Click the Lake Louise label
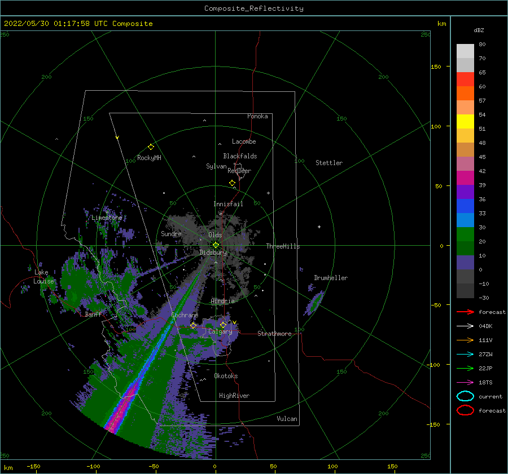 click(x=43, y=277)
